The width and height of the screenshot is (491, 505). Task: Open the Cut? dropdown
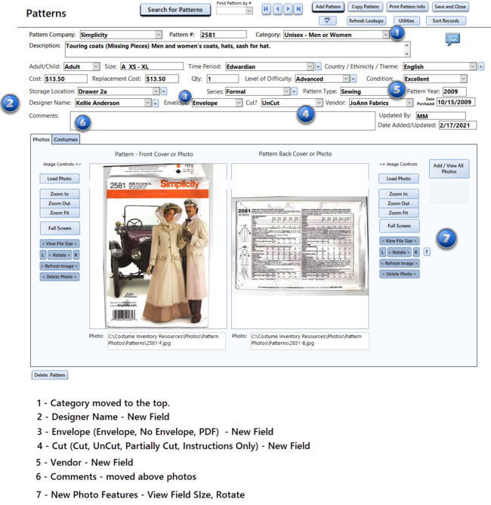[319, 103]
